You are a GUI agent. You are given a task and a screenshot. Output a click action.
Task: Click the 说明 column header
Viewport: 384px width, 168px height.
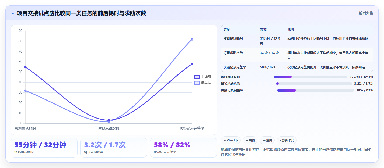click(291, 30)
